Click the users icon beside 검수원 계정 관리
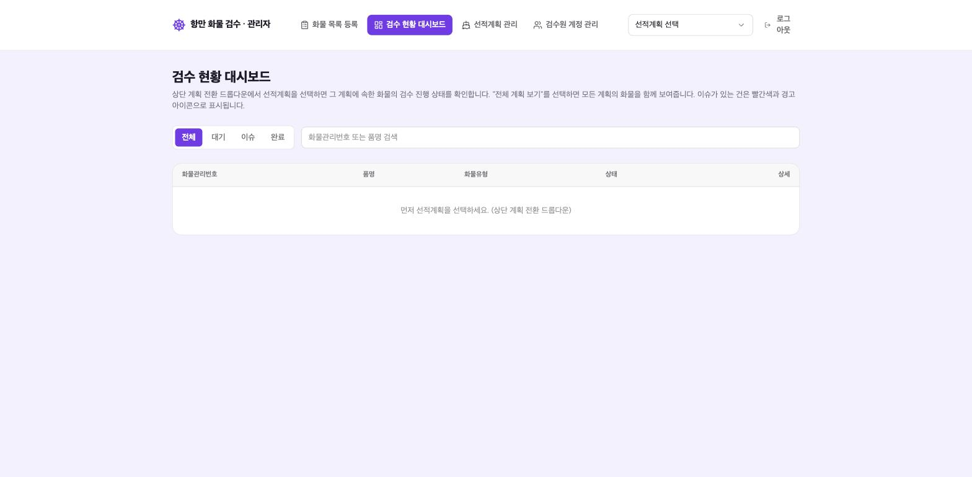 [537, 25]
